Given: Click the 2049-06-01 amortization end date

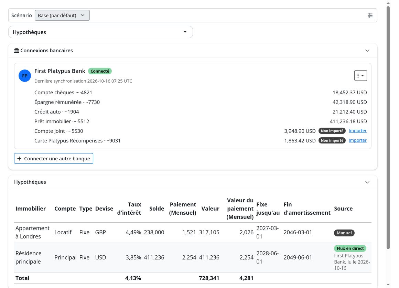Looking at the screenshot, I should click(298, 257).
